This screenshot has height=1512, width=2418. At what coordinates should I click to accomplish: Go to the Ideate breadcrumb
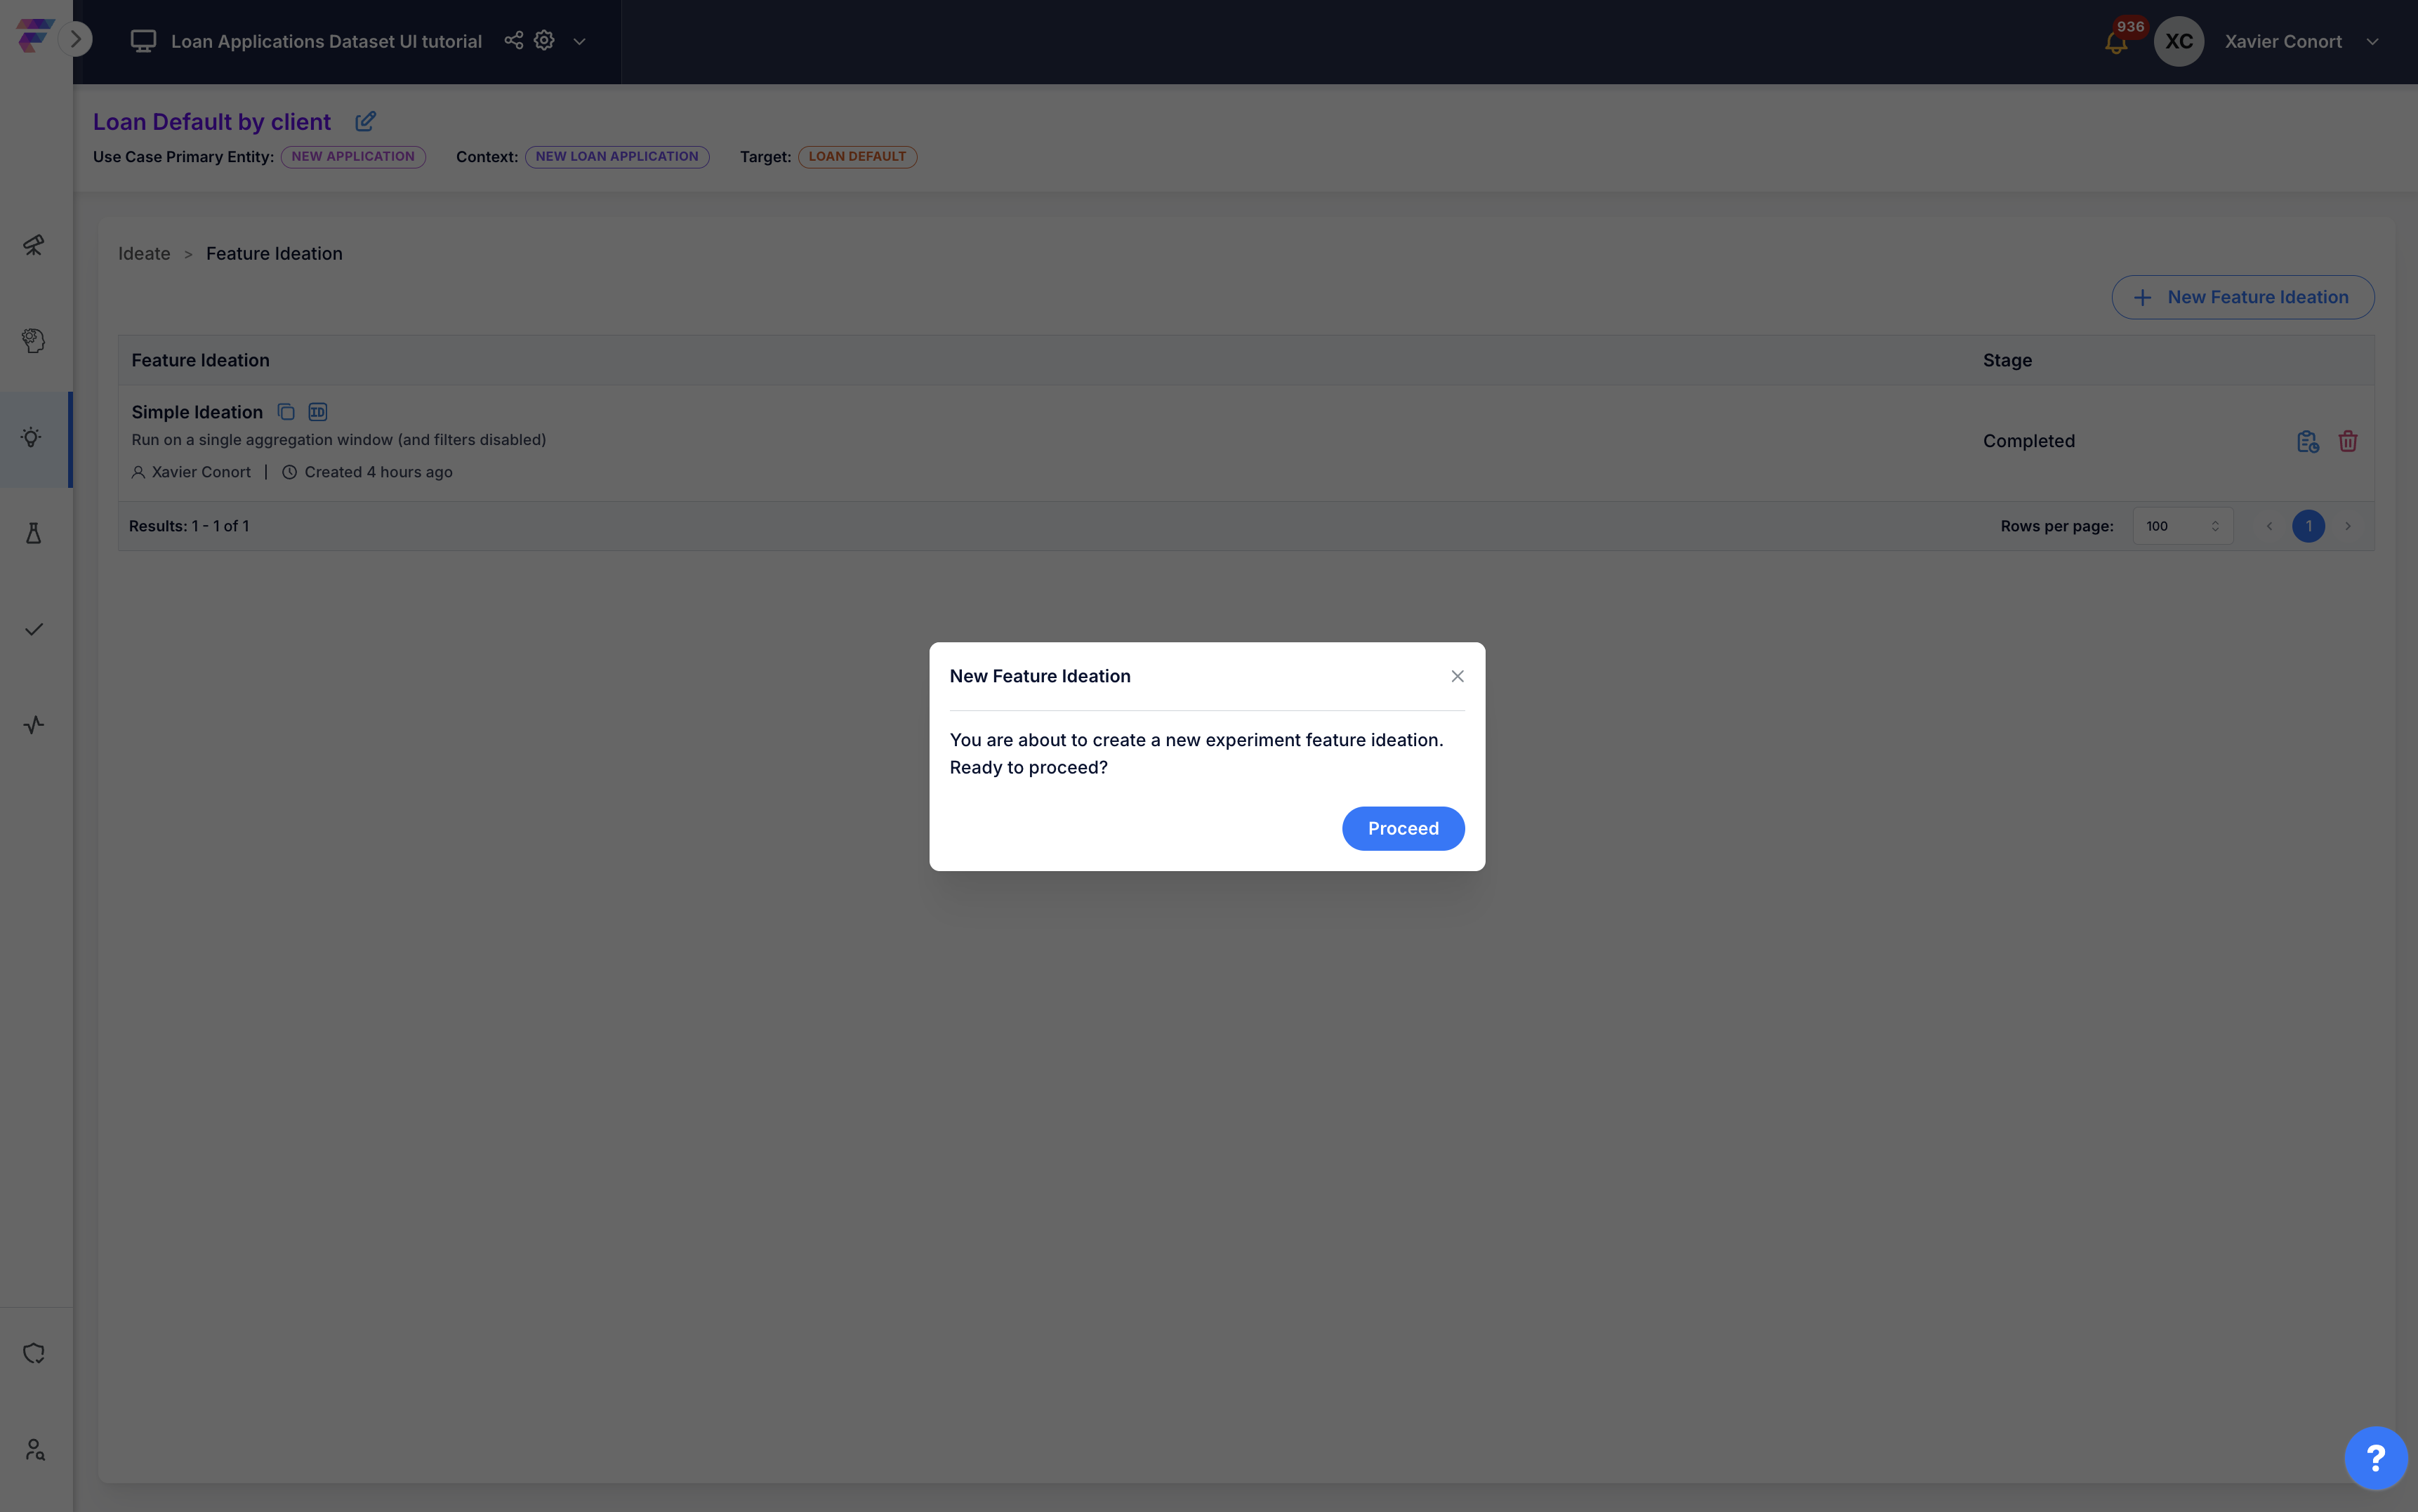click(x=144, y=254)
